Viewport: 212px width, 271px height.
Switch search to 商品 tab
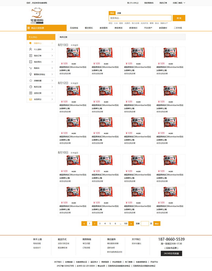[x=112, y=13]
